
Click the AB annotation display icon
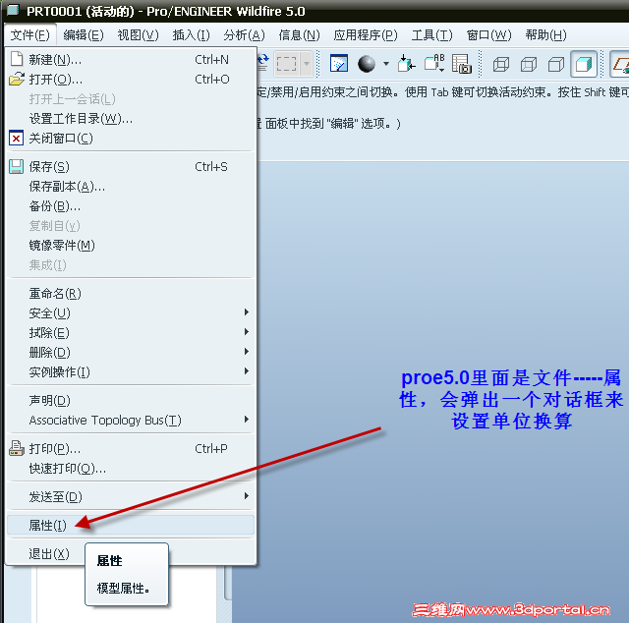pyautogui.click(x=434, y=64)
